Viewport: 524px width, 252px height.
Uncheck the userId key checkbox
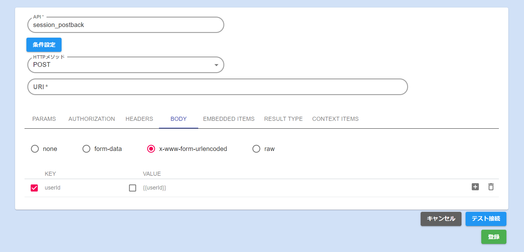[x=34, y=188]
